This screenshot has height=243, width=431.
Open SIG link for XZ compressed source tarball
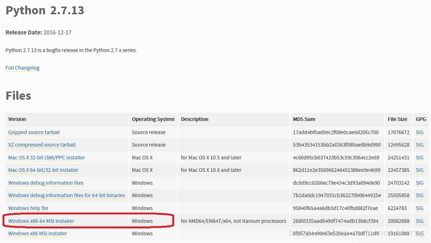[419, 145]
